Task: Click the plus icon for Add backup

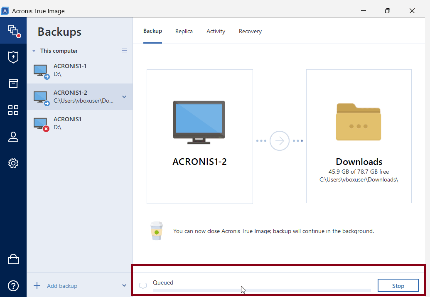Action: tap(37, 285)
